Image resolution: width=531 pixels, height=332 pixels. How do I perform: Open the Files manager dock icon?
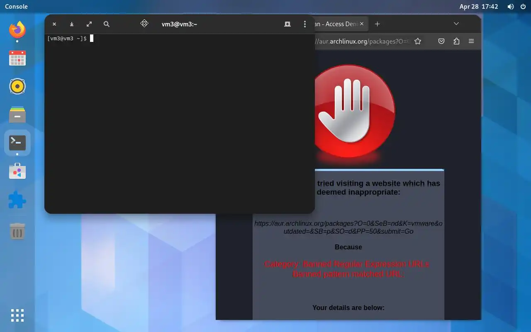pyautogui.click(x=17, y=115)
